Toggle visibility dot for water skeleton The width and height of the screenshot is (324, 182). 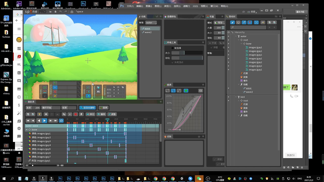click(x=229, y=36)
